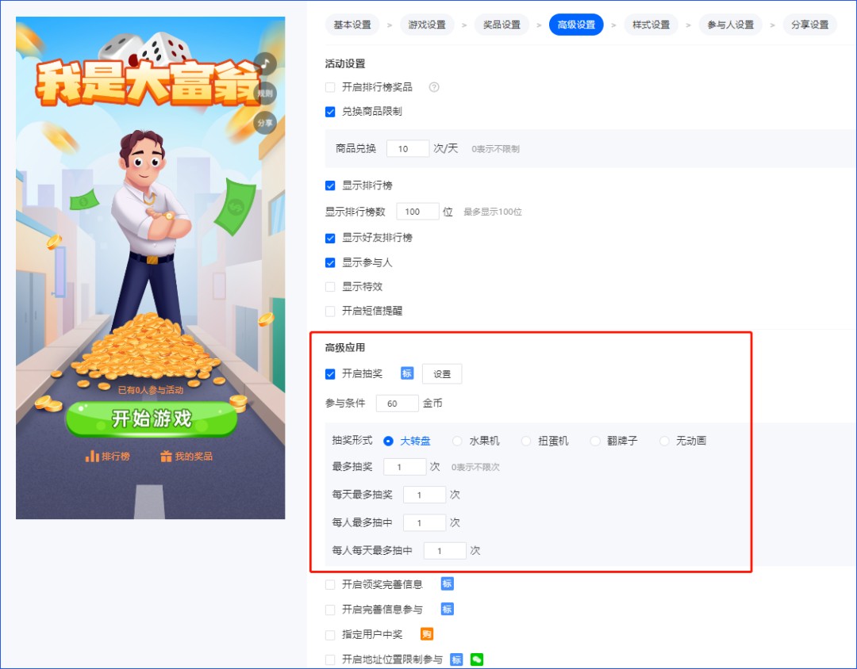Switch to the 基本设置 tab
Viewport: 857px width, 669px height.
(x=352, y=25)
